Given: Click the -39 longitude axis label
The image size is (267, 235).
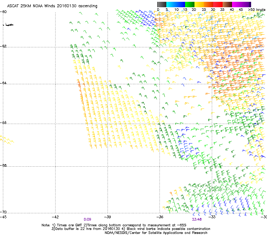Looking at the screenshot, I should [108, 217].
